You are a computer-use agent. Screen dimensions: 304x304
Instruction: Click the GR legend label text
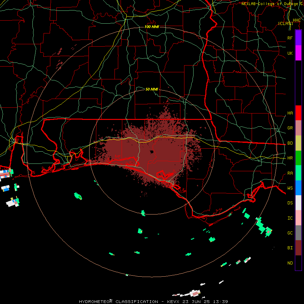(x=290, y=128)
